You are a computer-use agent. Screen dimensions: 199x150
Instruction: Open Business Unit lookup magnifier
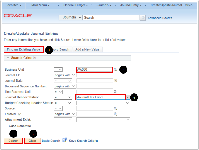point(115,70)
